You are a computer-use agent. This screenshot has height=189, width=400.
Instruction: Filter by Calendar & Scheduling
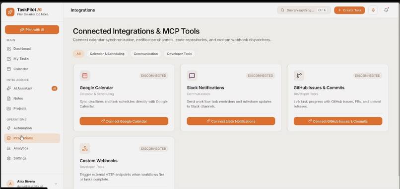point(107,54)
